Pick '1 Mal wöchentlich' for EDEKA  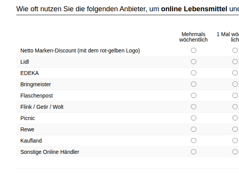235,73
